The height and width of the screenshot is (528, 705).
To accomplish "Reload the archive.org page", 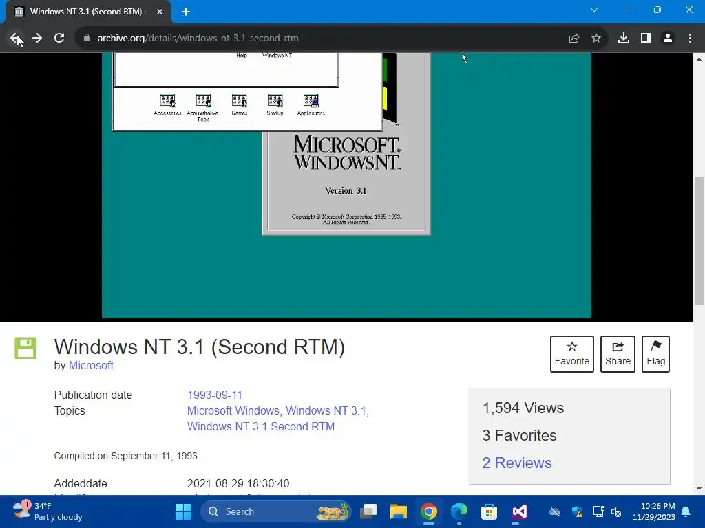I will 59,38.
